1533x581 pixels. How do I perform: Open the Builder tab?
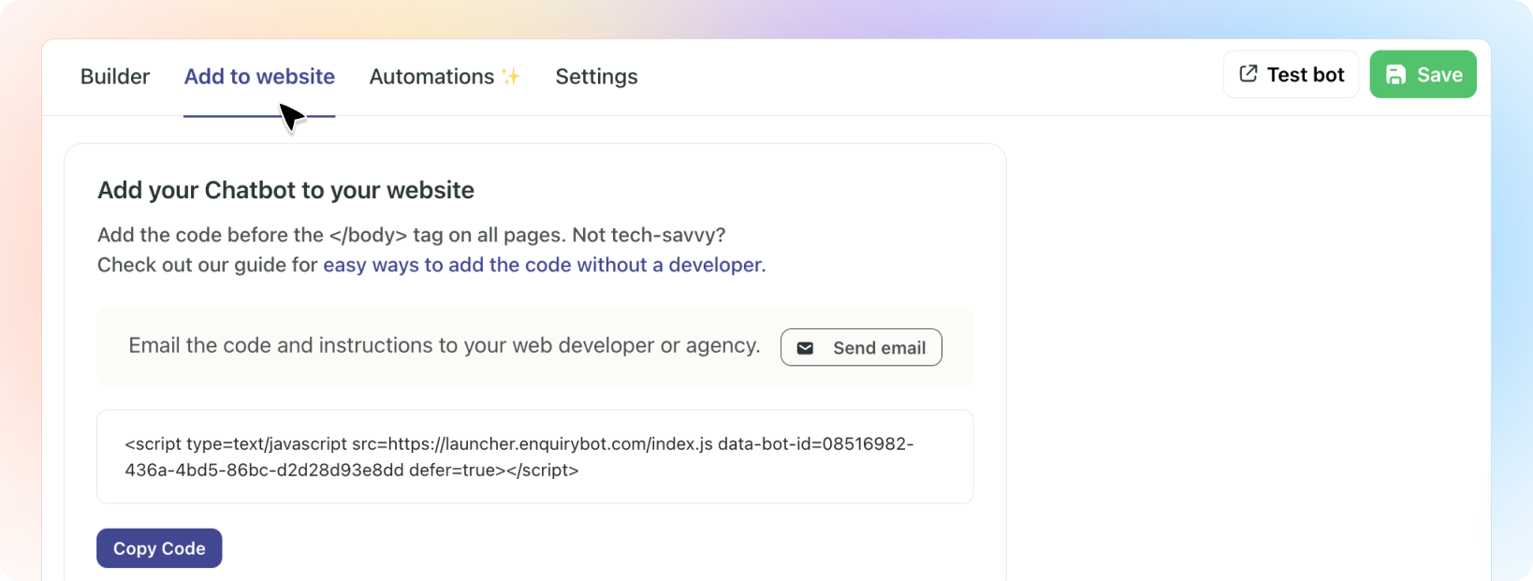click(x=115, y=77)
